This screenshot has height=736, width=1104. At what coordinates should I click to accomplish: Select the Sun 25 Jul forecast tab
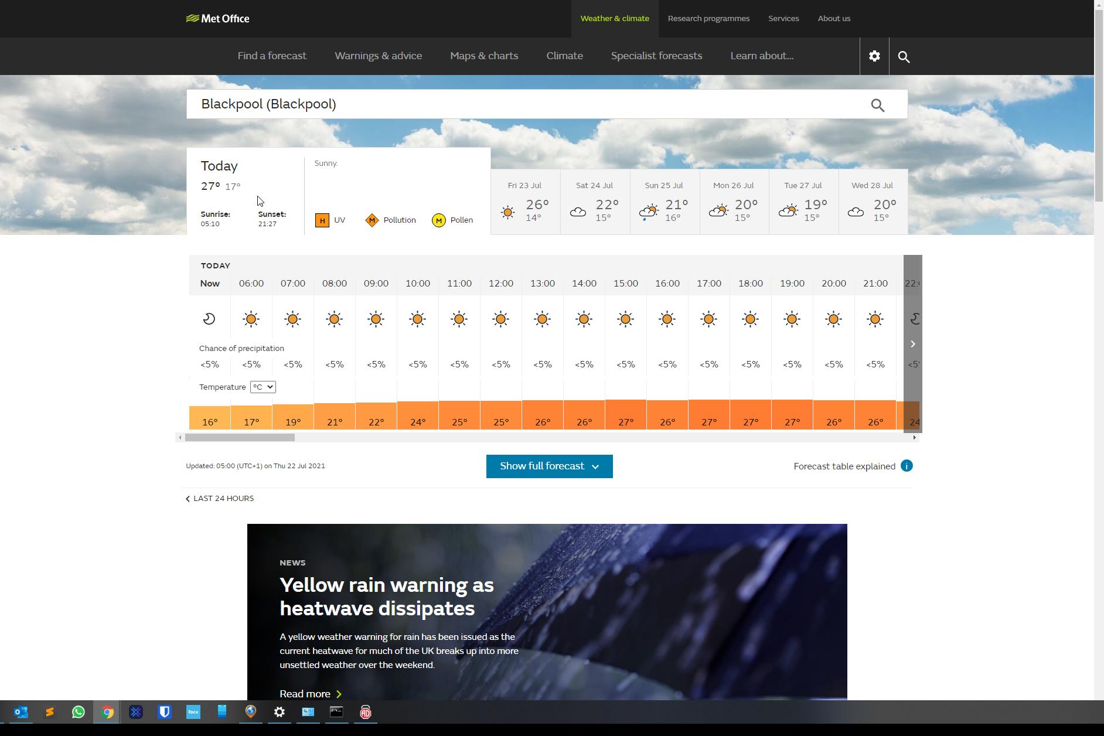664,202
